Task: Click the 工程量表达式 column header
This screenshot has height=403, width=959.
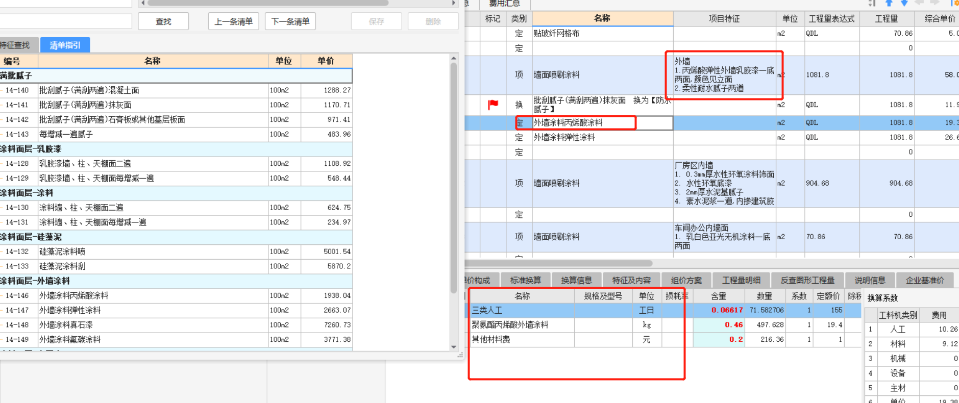Action: point(831,19)
